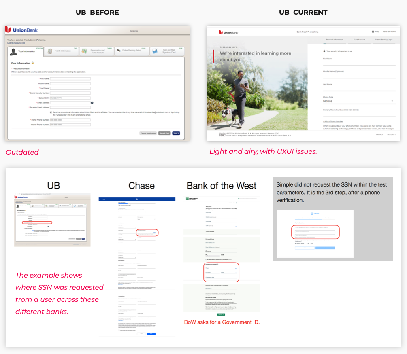
Task: Select the Online Banking Setup step tab
Action: point(132,51)
